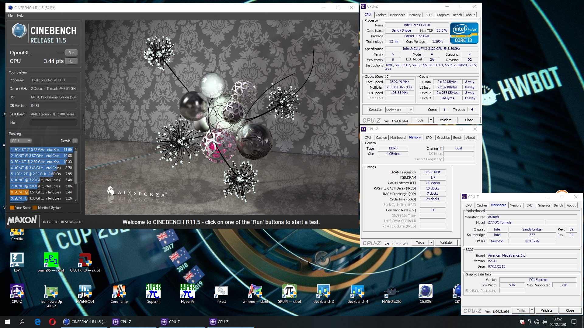Select highlighted ranking row 2C/4T @ 3.51 GHz
Image resolution: width=584 pixels, height=328 pixels.
[41, 192]
